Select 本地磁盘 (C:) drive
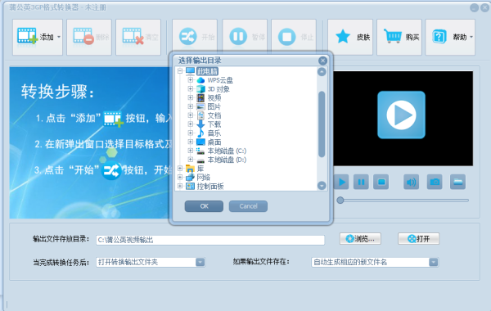491x311 pixels. 227,151
